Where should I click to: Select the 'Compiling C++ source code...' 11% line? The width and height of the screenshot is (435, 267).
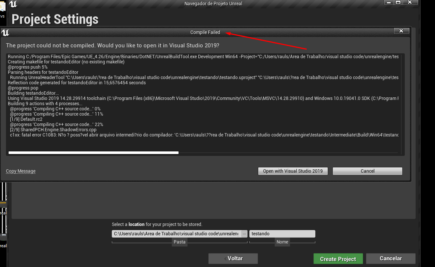pos(57,114)
